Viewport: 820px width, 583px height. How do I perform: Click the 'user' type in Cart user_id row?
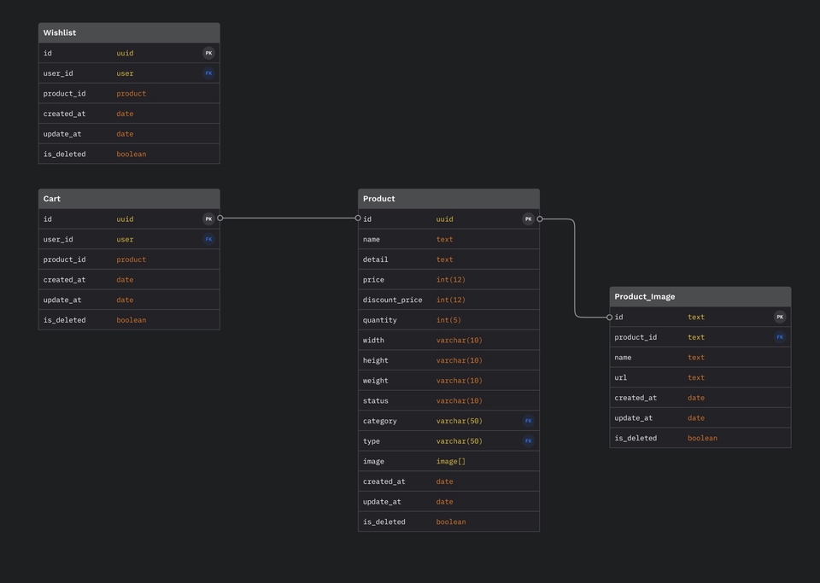[125, 239]
